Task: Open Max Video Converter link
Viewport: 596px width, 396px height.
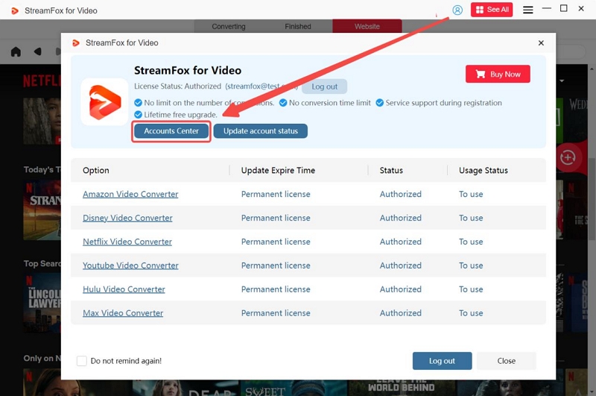Action: 123,313
